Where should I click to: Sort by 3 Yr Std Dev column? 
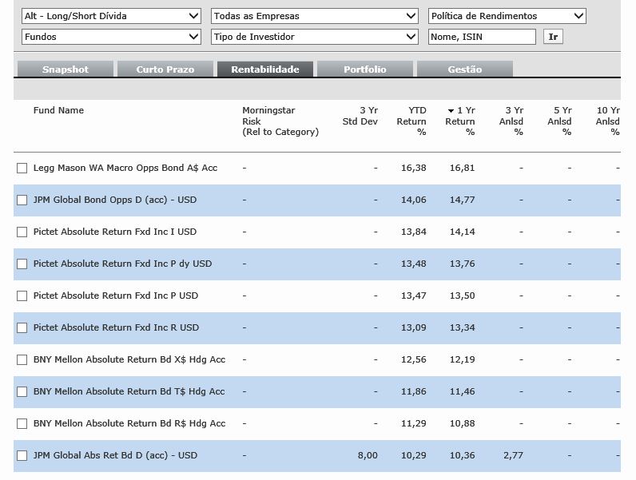(x=360, y=116)
